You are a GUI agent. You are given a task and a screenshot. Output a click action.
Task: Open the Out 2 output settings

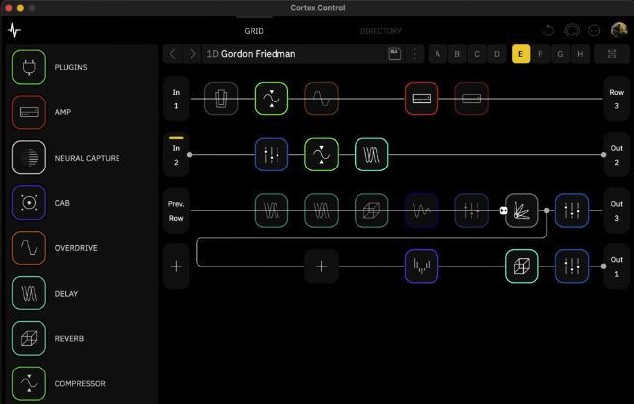[616, 155]
